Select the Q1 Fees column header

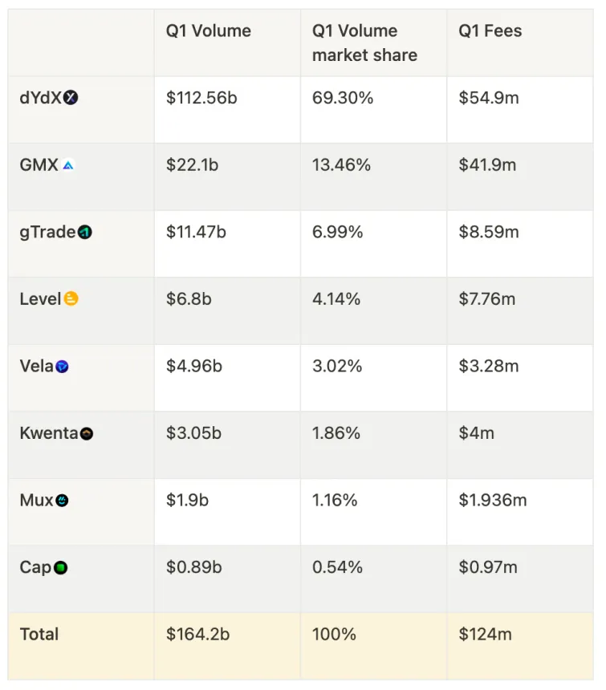(490, 31)
